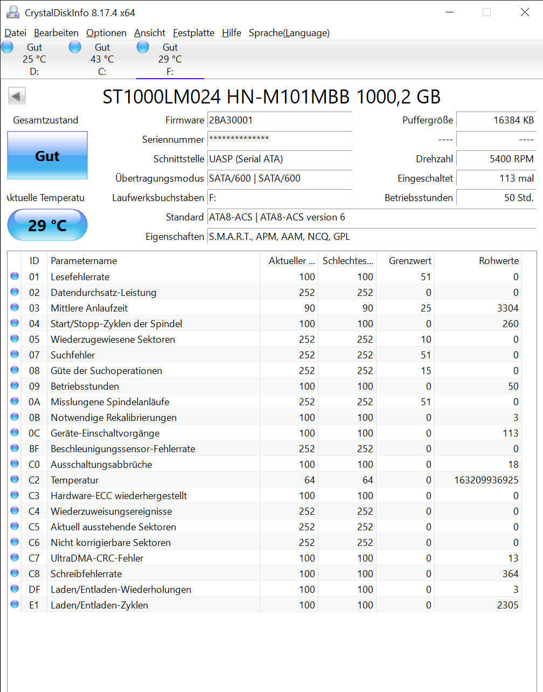Open the Festplatte menu
Viewport: 543px width, 692px height.
coord(193,33)
